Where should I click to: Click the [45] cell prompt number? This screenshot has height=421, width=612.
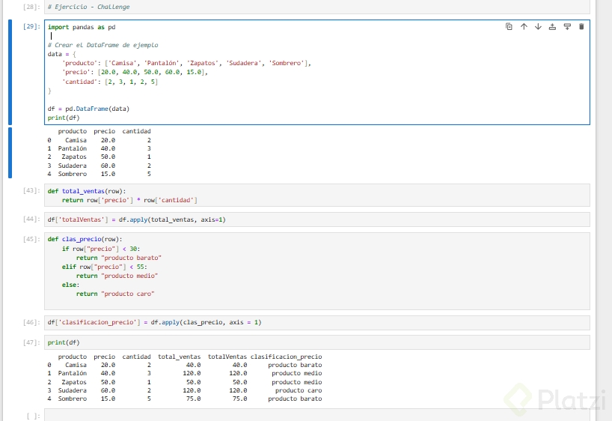tap(31, 239)
